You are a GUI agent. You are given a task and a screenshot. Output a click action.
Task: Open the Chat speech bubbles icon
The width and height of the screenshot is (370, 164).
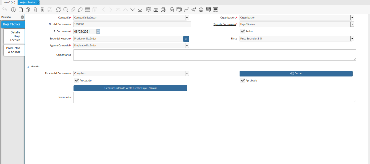(x=80, y=10)
